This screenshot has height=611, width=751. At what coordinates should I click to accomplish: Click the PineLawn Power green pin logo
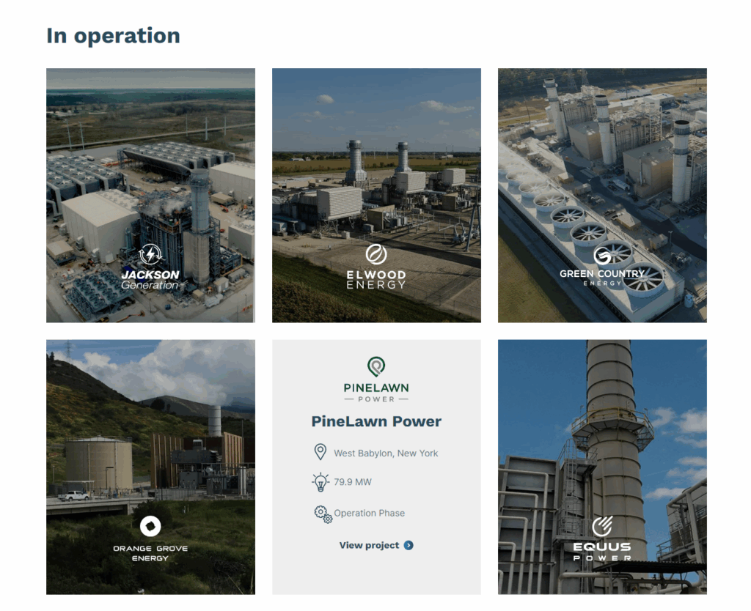(376, 366)
